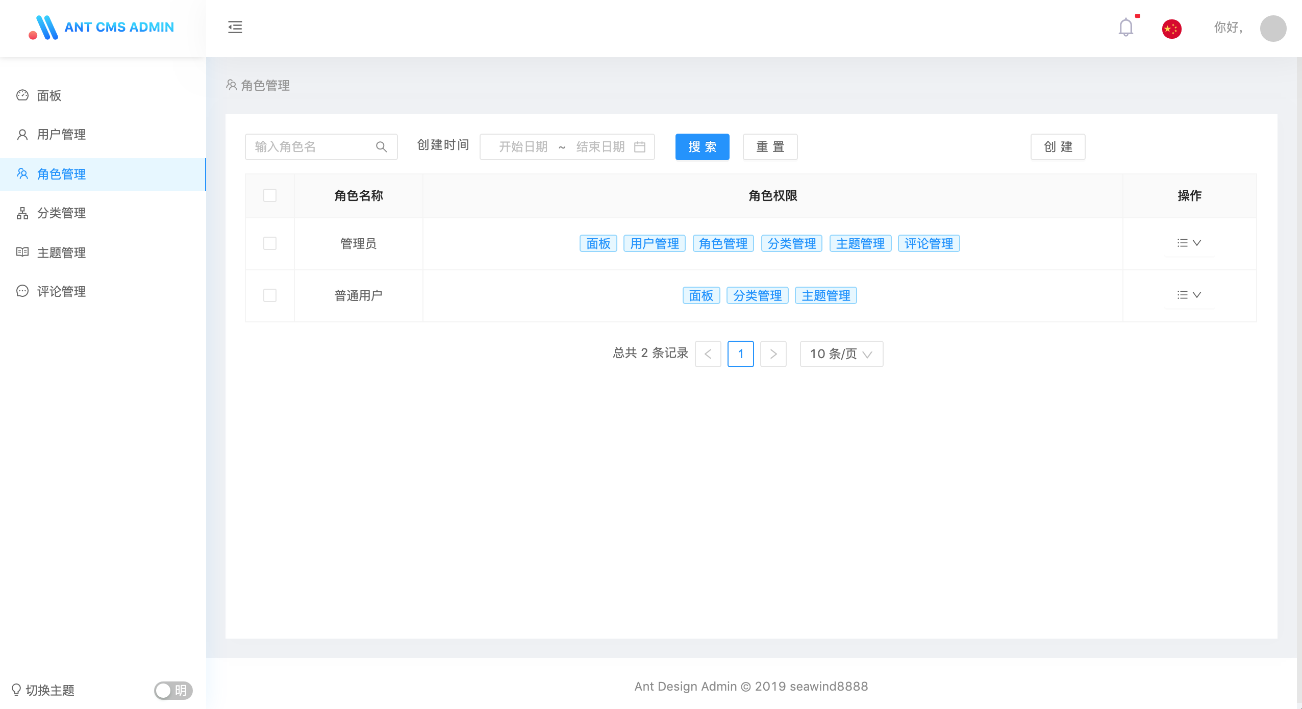Click the calendar icon in the date range picker
This screenshot has height=709, width=1302.
pos(639,147)
